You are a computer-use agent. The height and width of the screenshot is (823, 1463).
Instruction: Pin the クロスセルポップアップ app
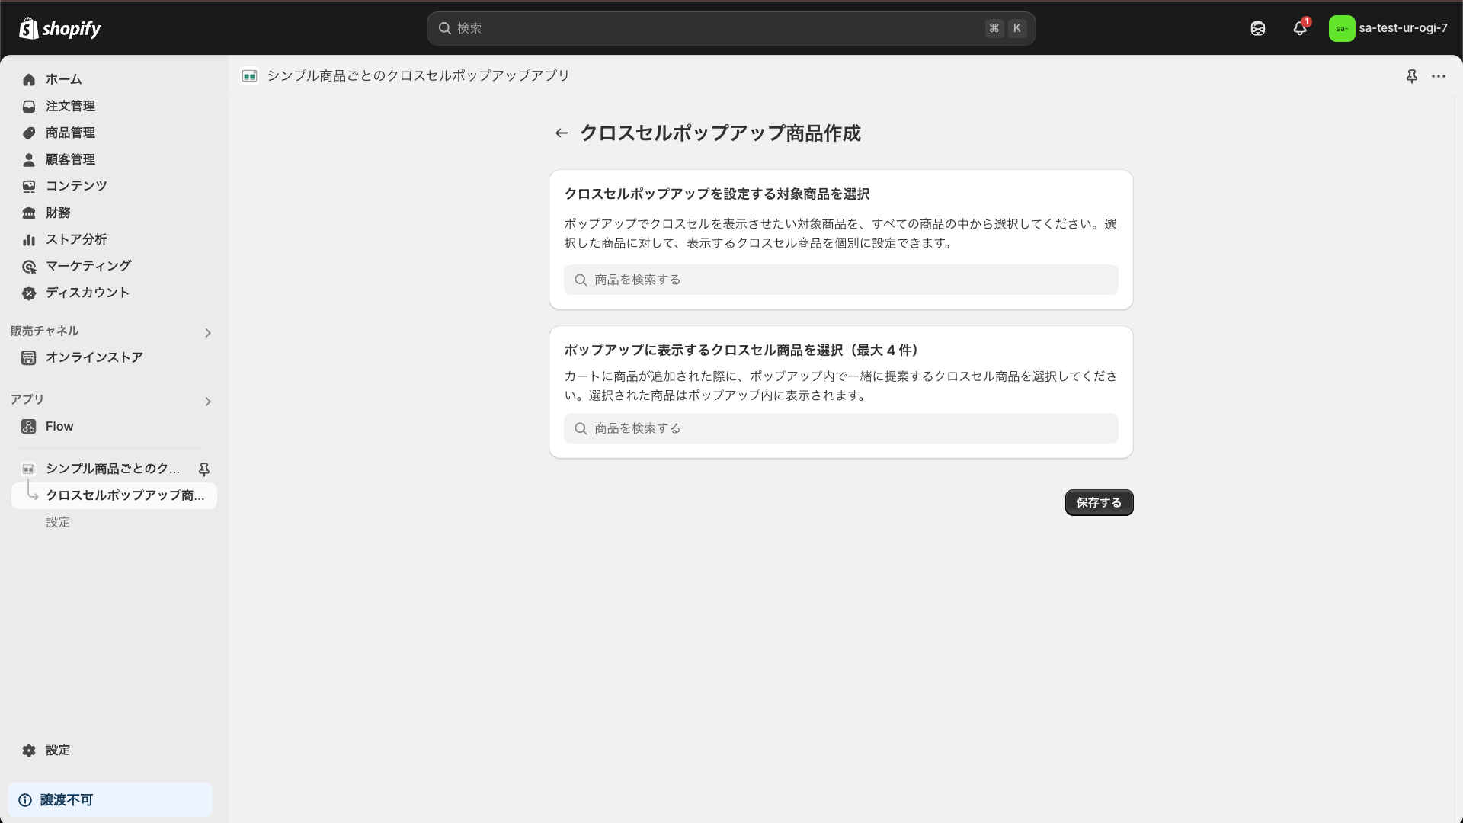(x=204, y=469)
